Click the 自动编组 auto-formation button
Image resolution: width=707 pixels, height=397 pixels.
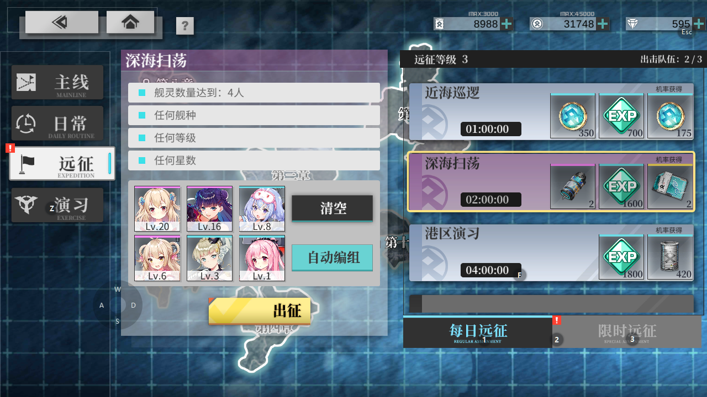coord(333,257)
